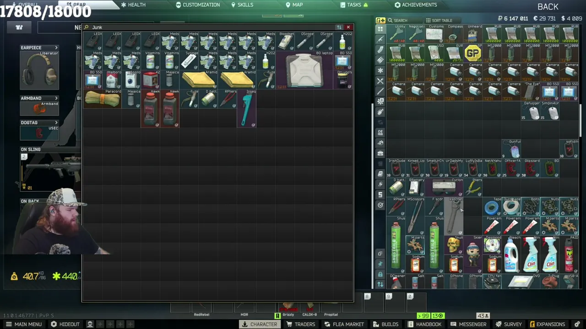
Task: Select the golden Skull item
Action: click(453, 245)
